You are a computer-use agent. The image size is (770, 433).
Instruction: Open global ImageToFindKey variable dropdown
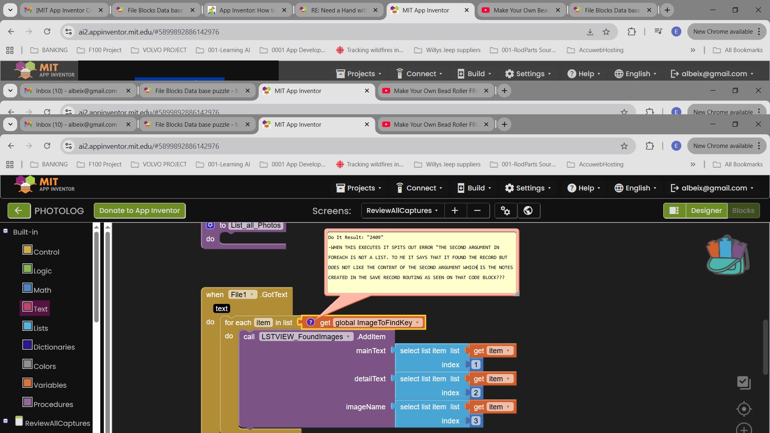coord(417,323)
